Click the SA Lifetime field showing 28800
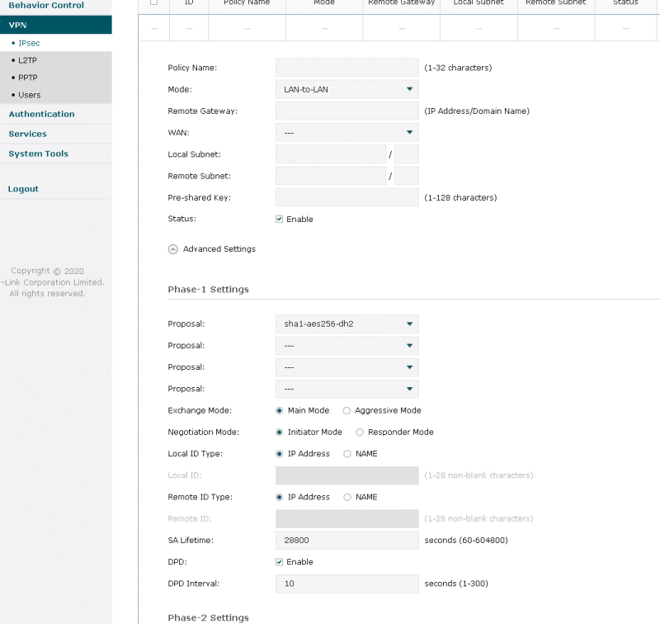 point(346,540)
